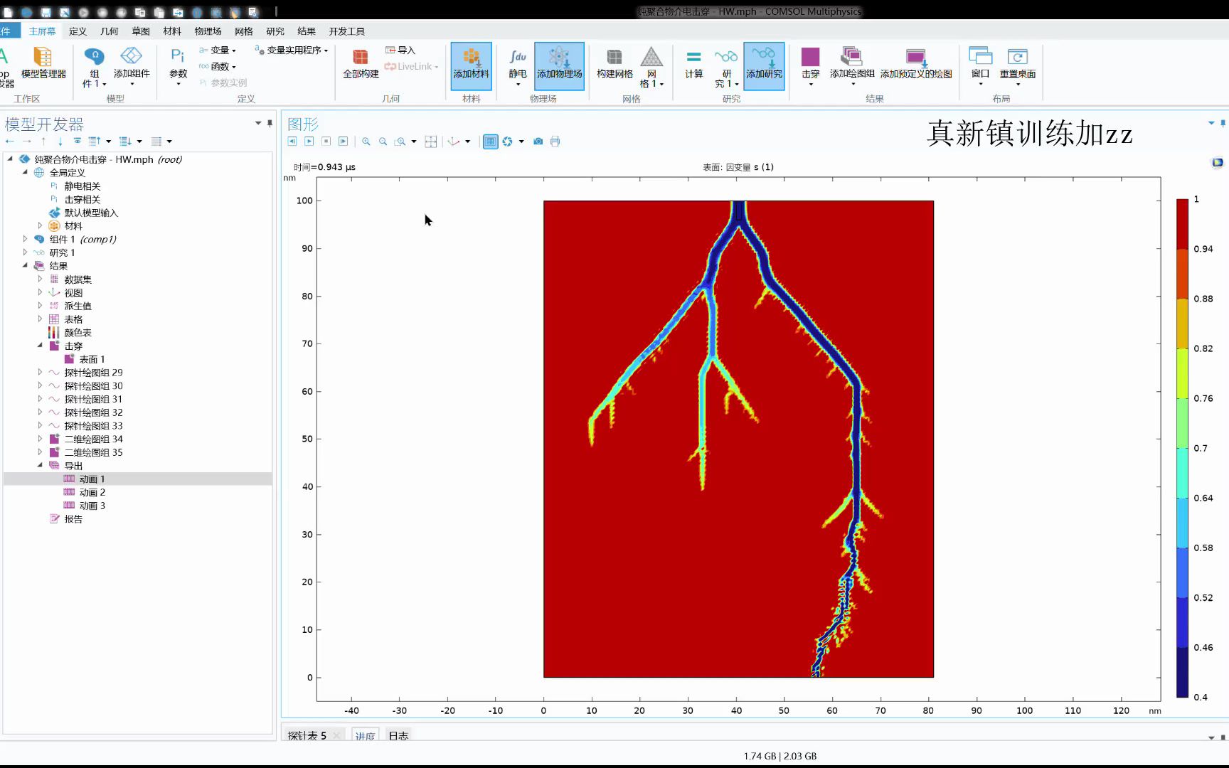
Task: Expand the 组件 1 (comp1) node
Action: point(25,239)
